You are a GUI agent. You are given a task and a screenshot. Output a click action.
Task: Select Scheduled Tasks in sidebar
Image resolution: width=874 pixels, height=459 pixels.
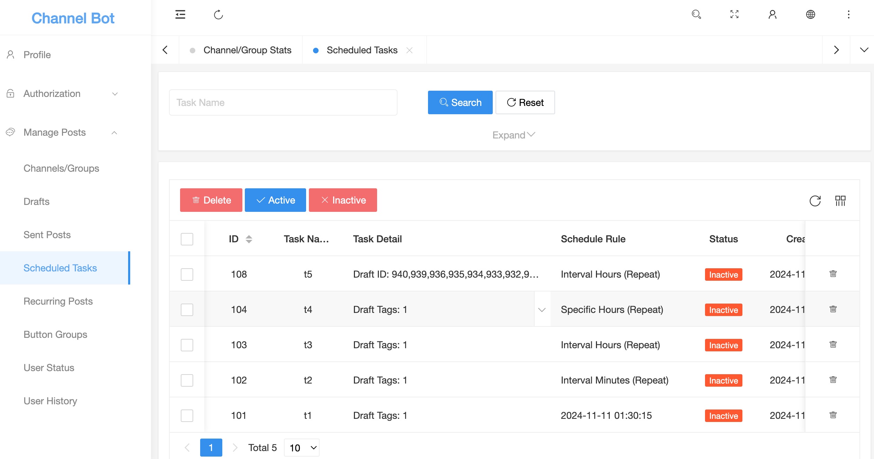point(65,268)
